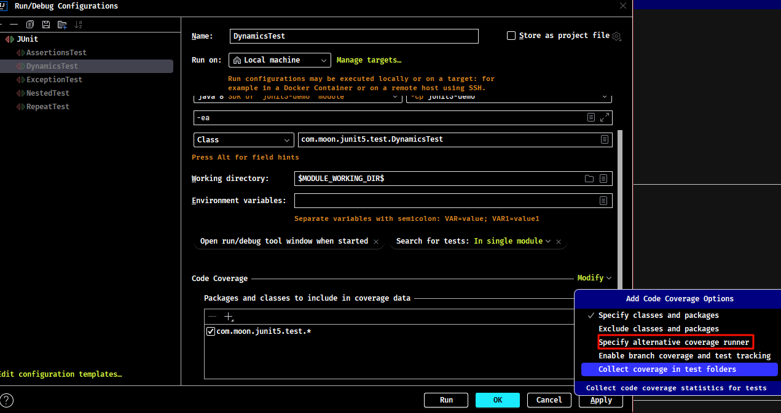The image size is (781, 413).
Task: Select NestedTest in the configuration tree
Action: point(48,93)
